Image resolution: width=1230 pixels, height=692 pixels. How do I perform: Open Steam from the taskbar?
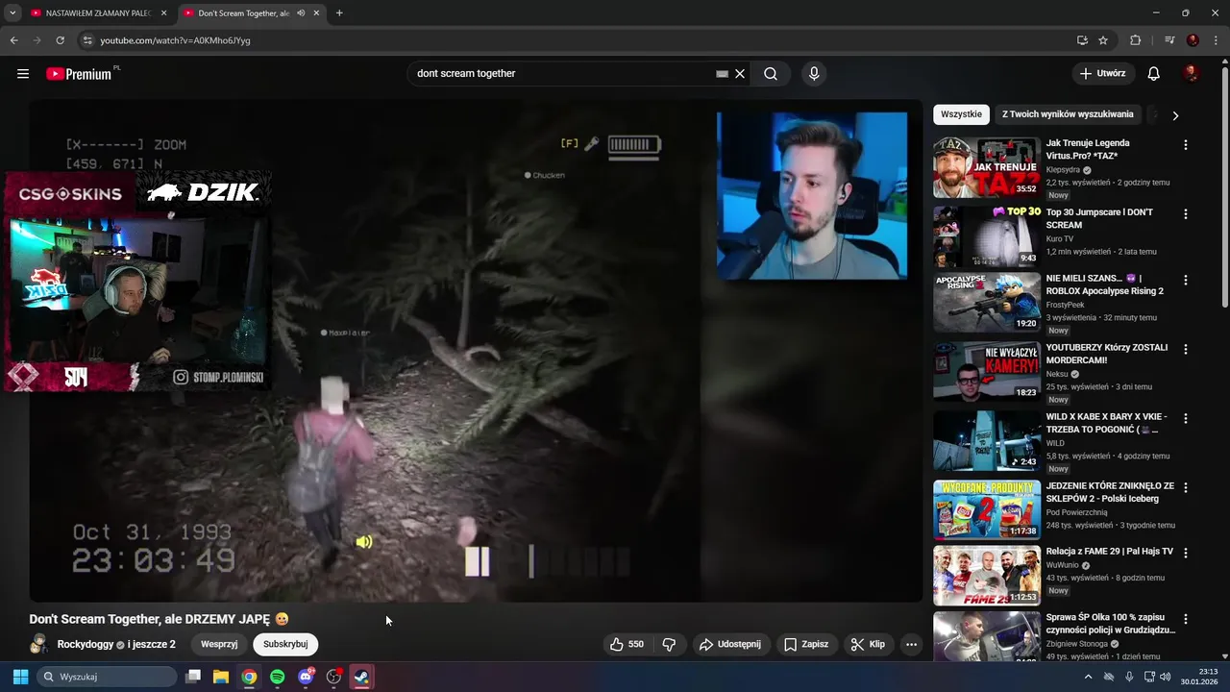tap(362, 677)
